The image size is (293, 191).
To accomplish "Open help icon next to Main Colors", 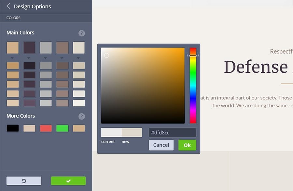I will pos(82,33).
